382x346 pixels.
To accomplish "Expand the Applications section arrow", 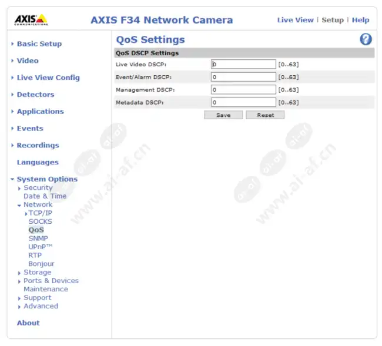I will (x=12, y=112).
